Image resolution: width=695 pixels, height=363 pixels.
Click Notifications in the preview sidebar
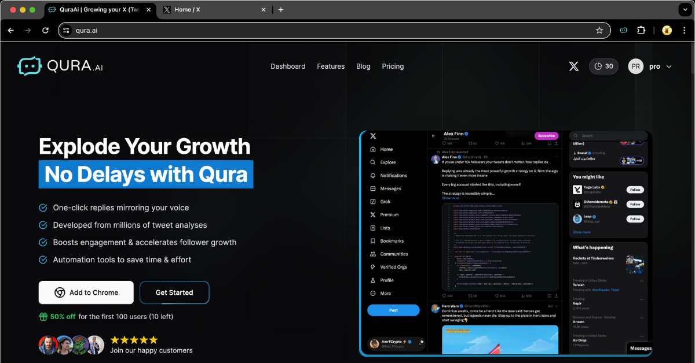(x=389, y=176)
